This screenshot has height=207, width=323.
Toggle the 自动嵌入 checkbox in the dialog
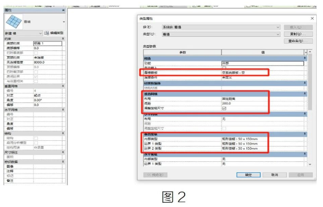pos(224,68)
